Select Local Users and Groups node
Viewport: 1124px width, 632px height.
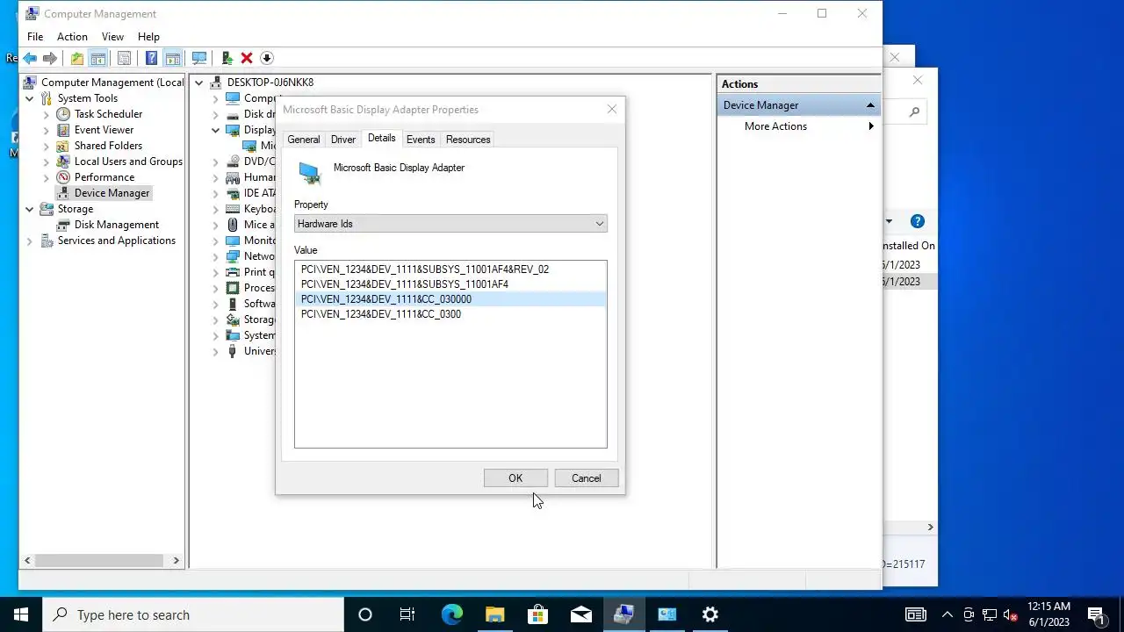pos(128,162)
